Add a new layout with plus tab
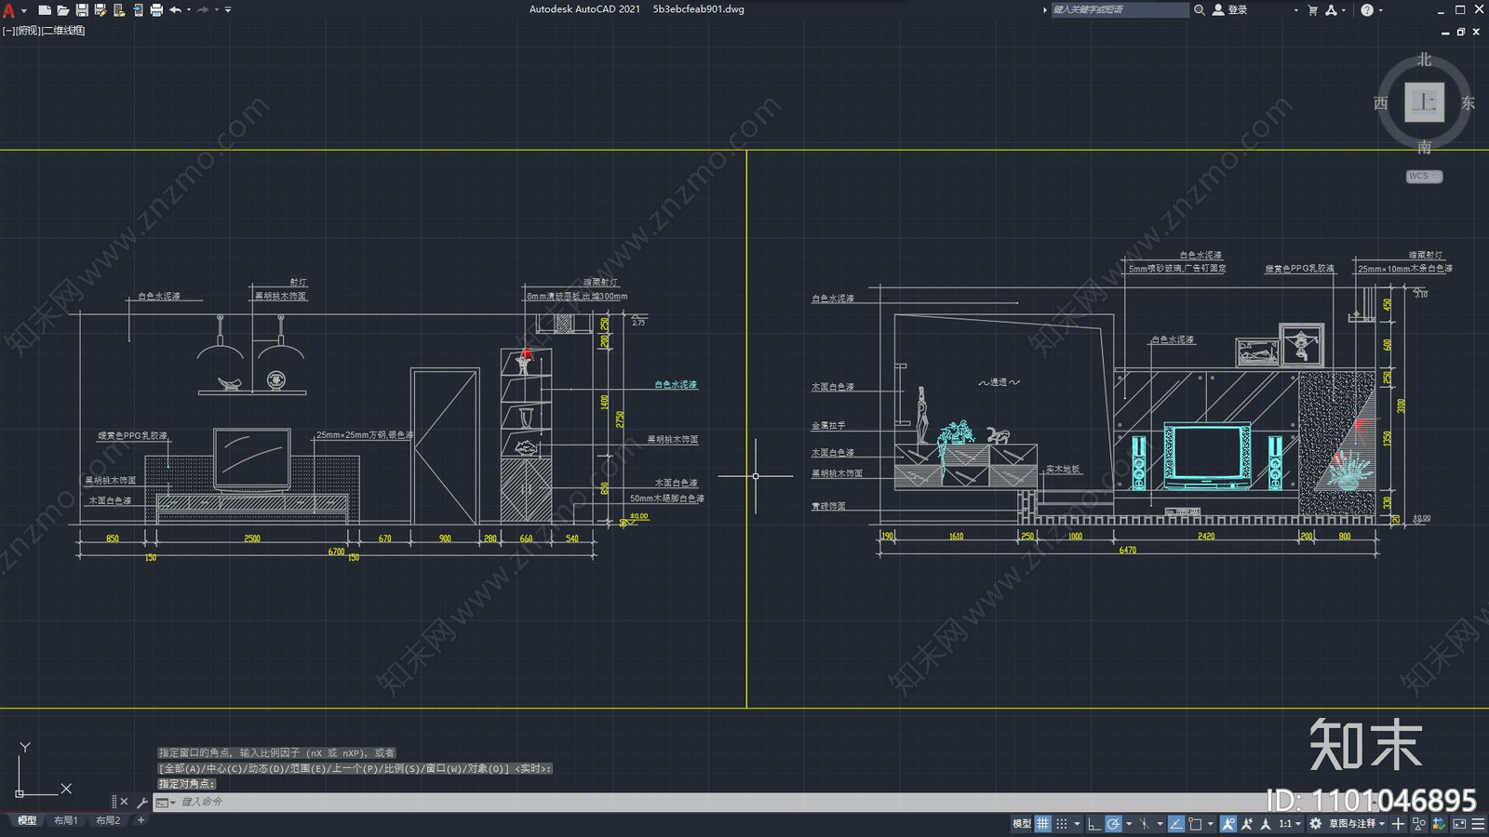 [x=141, y=820]
